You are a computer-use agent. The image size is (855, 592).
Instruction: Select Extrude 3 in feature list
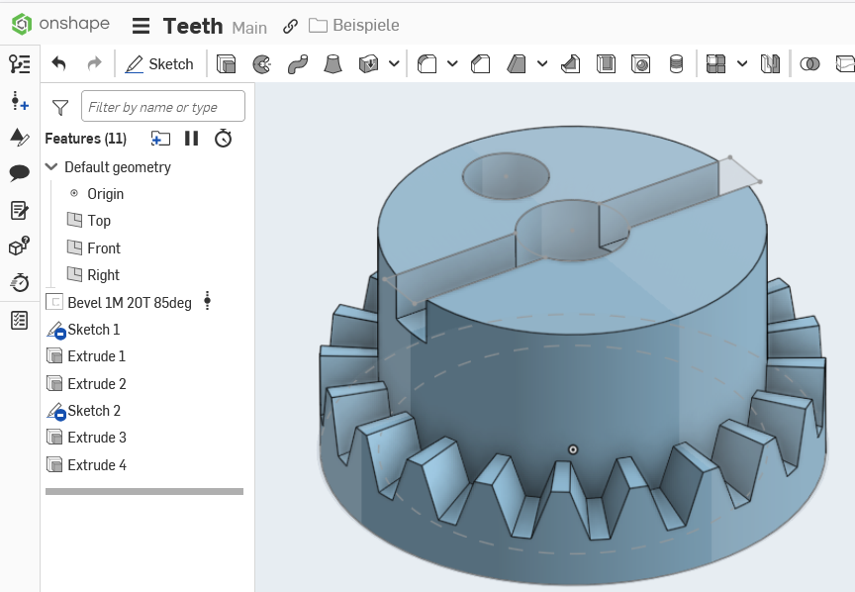click(96, 438)
